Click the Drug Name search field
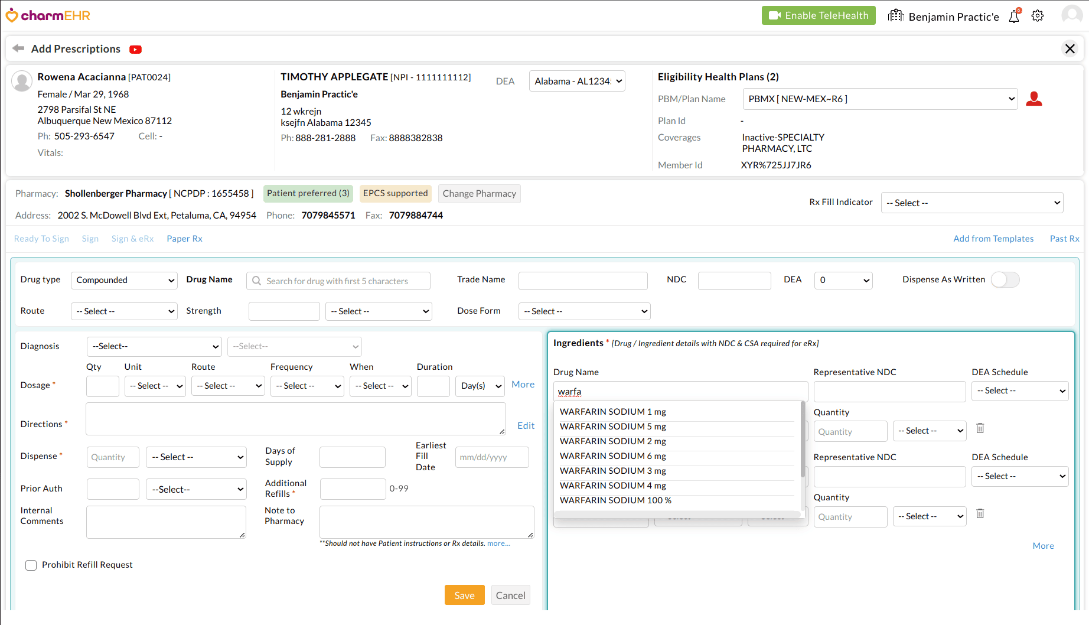This screenshot has width=1089, height=625. (x=338, y=281)
